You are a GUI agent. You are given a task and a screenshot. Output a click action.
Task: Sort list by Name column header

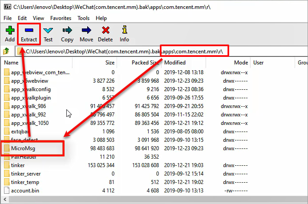[11, 63]
